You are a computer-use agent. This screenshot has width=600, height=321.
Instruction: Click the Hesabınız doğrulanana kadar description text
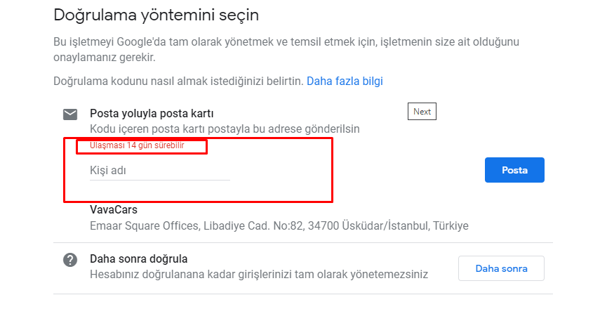[259, 274]
